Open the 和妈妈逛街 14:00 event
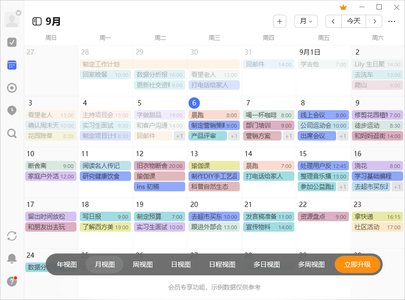 [x=377, y=136]
